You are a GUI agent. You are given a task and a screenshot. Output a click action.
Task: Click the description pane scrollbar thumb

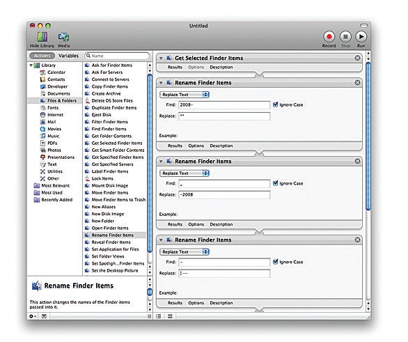click(x=150, y=292)
